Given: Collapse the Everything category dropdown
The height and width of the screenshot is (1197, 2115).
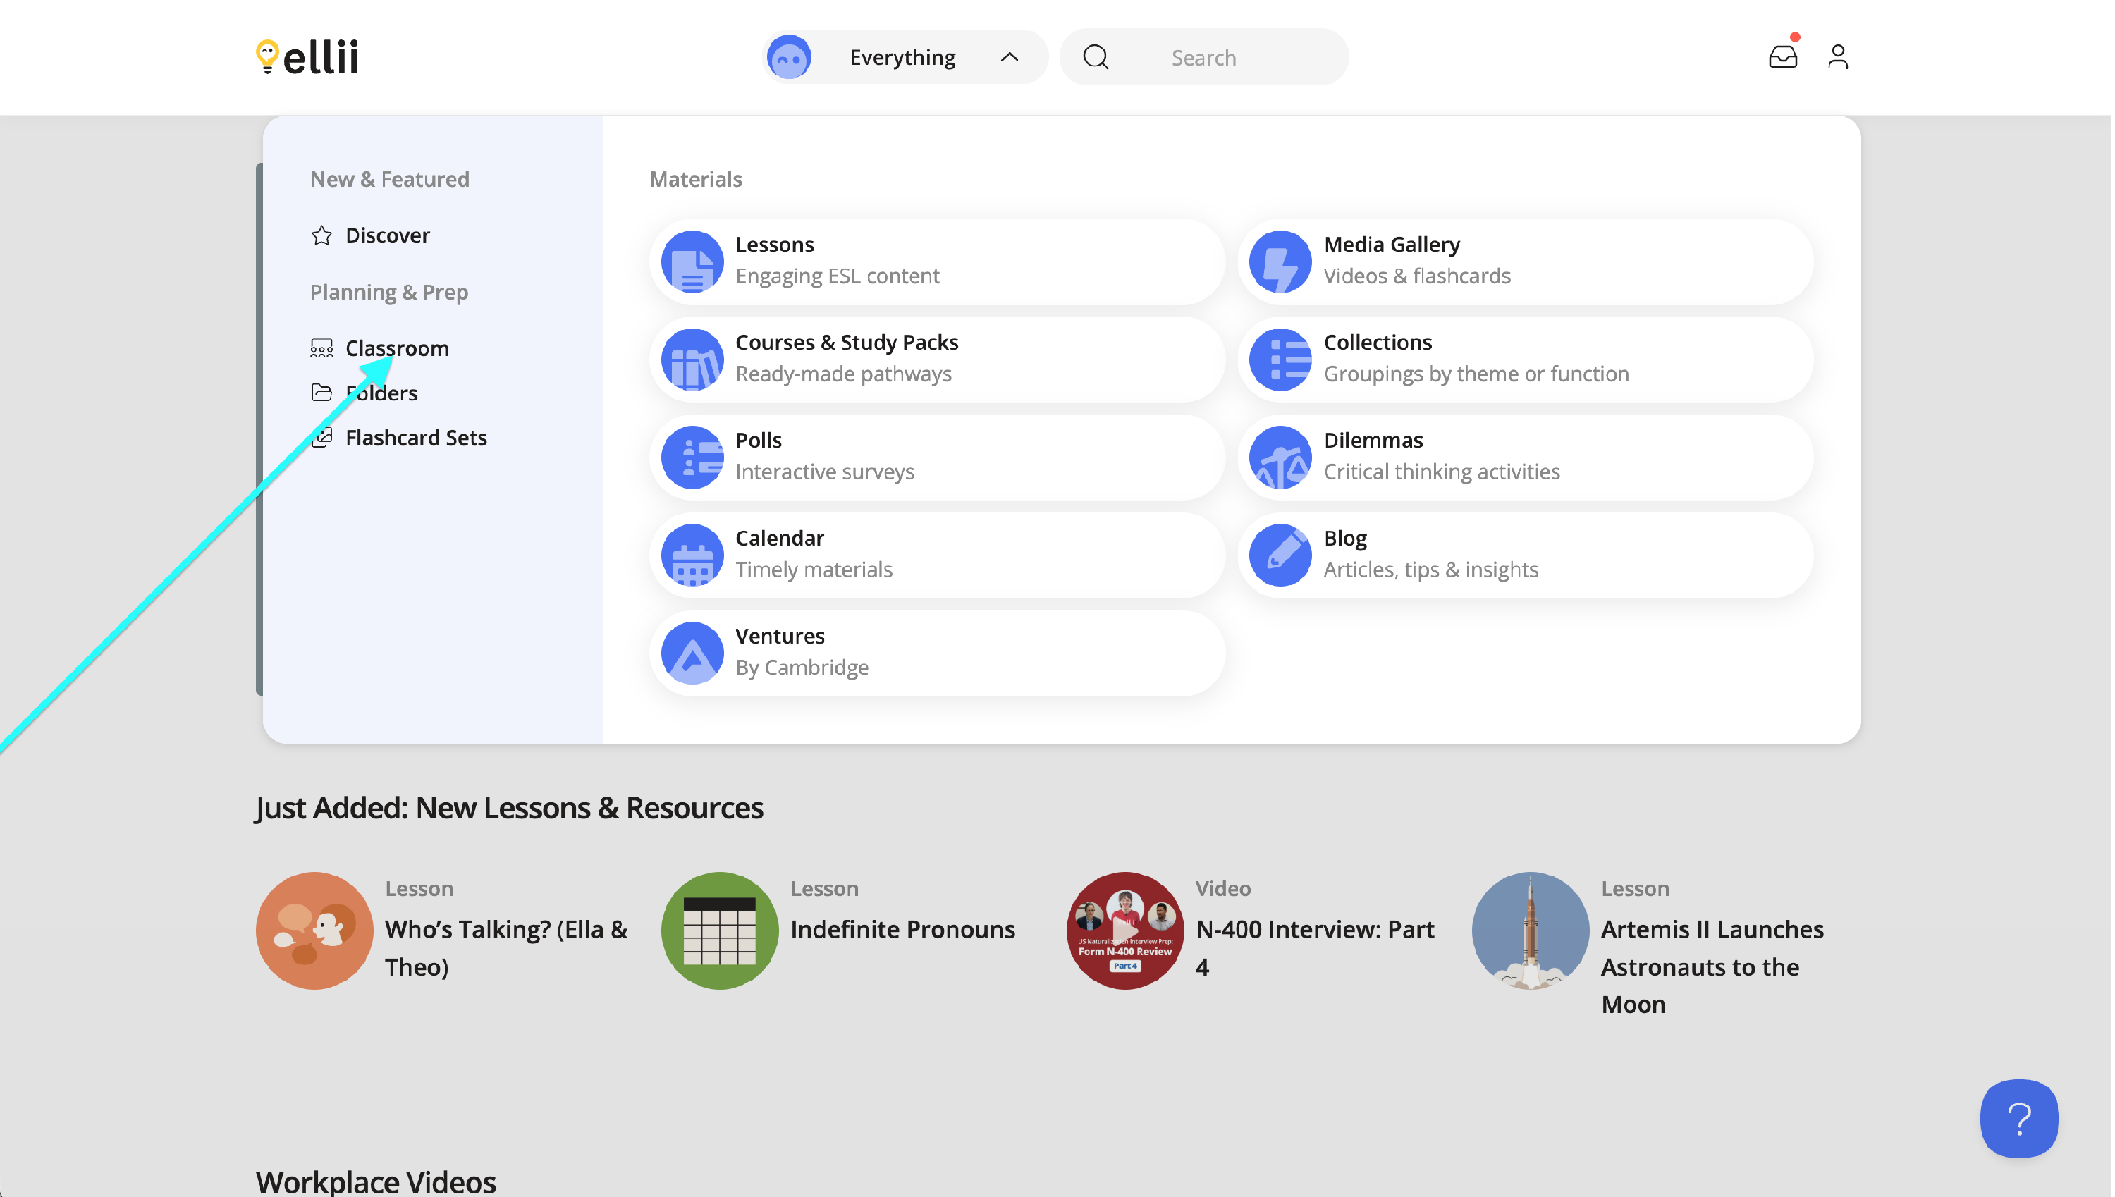Looking at the screenshot, I should click(905, 58).
